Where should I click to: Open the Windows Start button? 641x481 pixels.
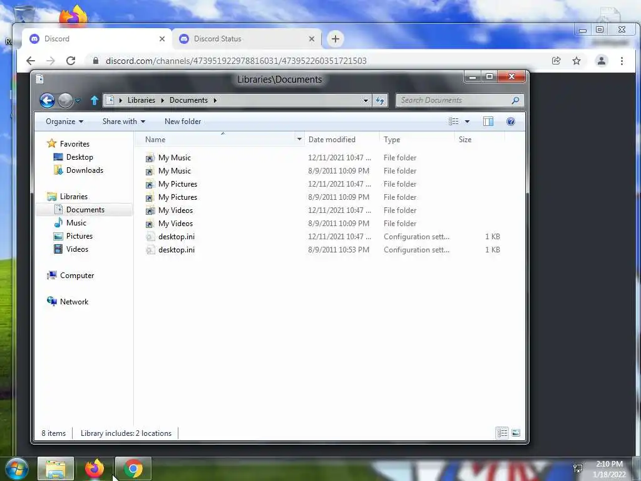pyautogui.click(x=17, y=468)
